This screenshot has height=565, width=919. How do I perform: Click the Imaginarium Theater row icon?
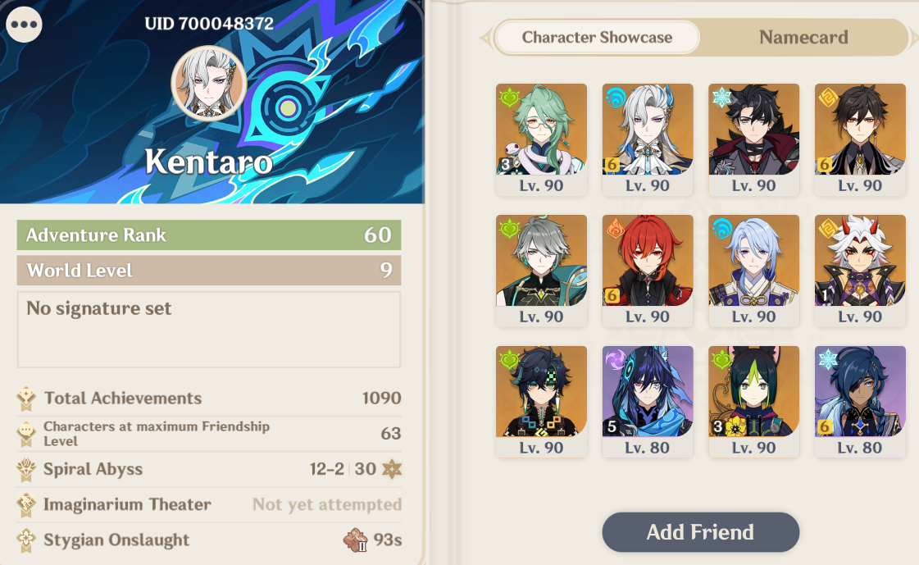coord(26,504)
